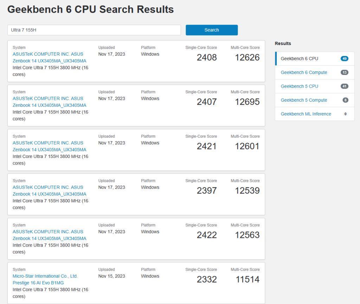Click the 41 count badge
The height and width of the screenshot is (304, 360).
tap(344, 86)
